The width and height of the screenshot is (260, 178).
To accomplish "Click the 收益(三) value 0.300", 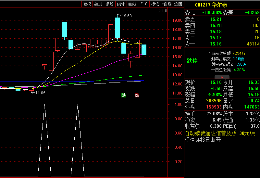I will click(x=216, y=126).
